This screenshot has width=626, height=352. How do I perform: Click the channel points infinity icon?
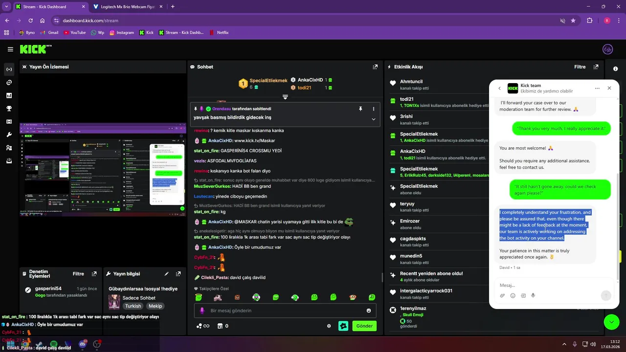click(x=202, y=326)
